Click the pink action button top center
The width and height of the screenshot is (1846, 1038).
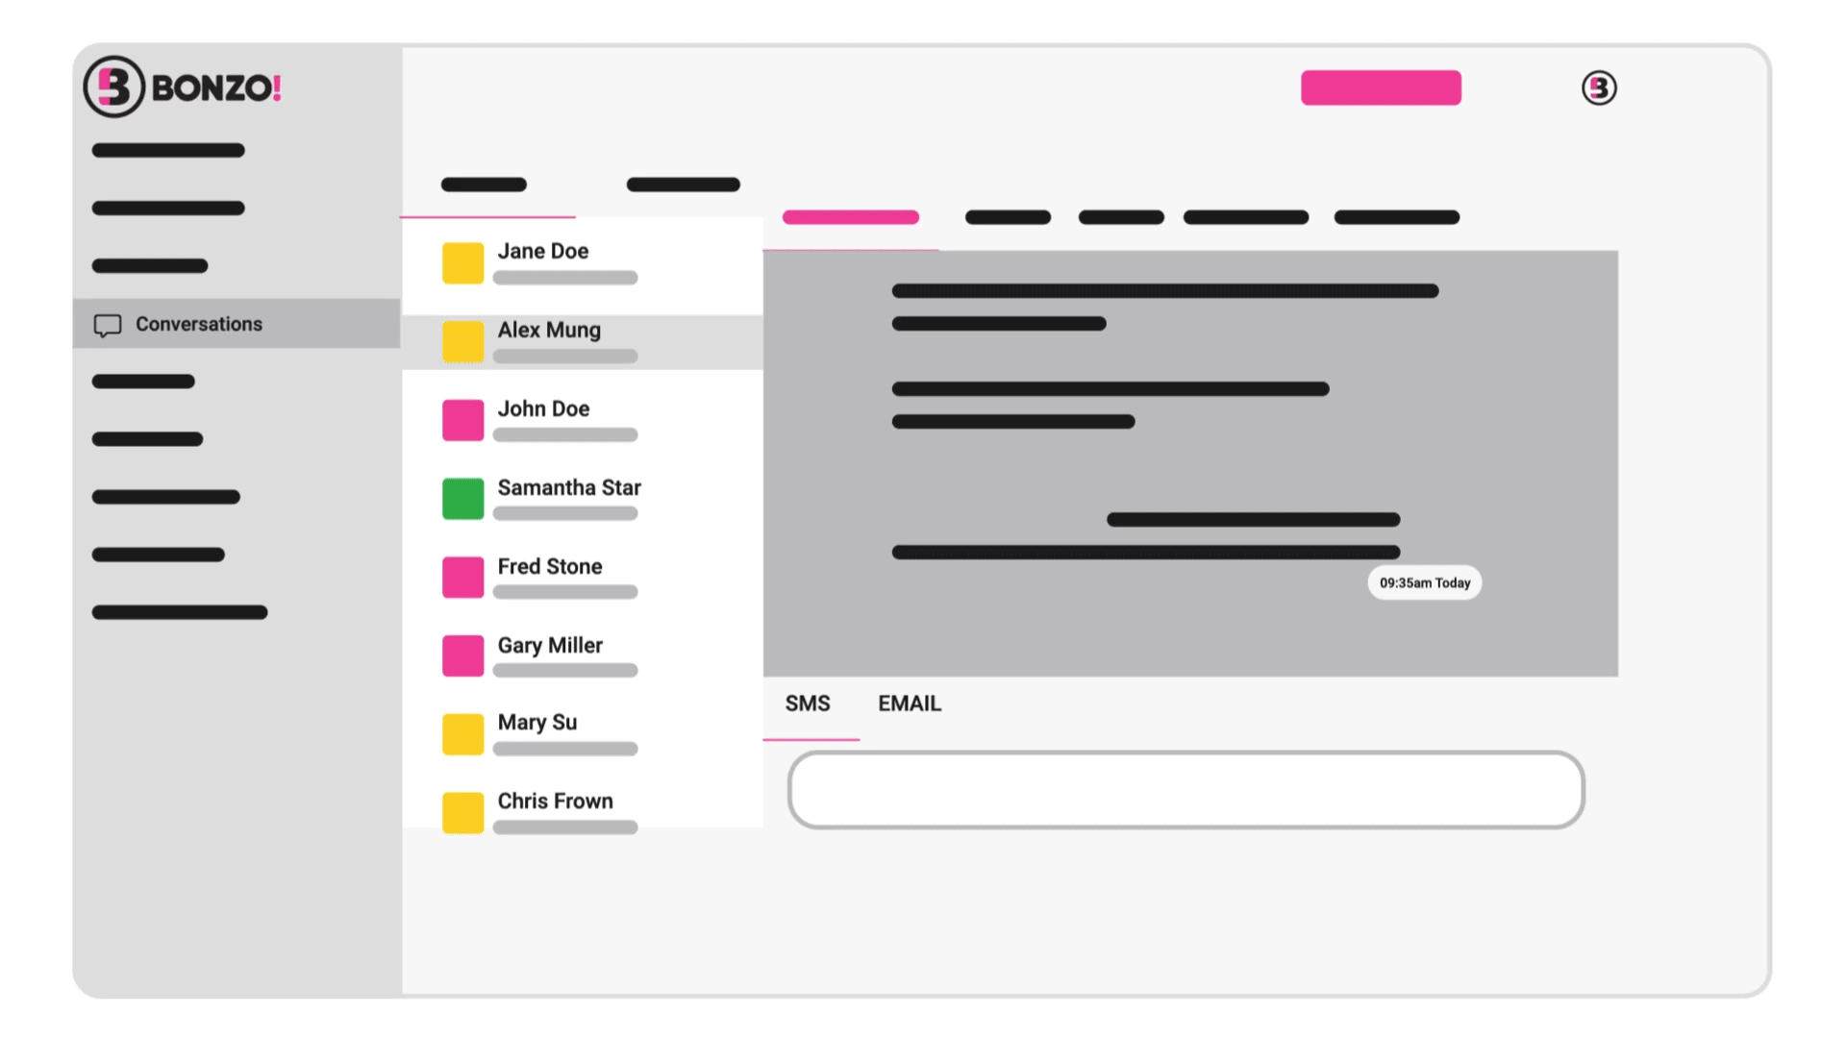click(x=1380, y=86)
